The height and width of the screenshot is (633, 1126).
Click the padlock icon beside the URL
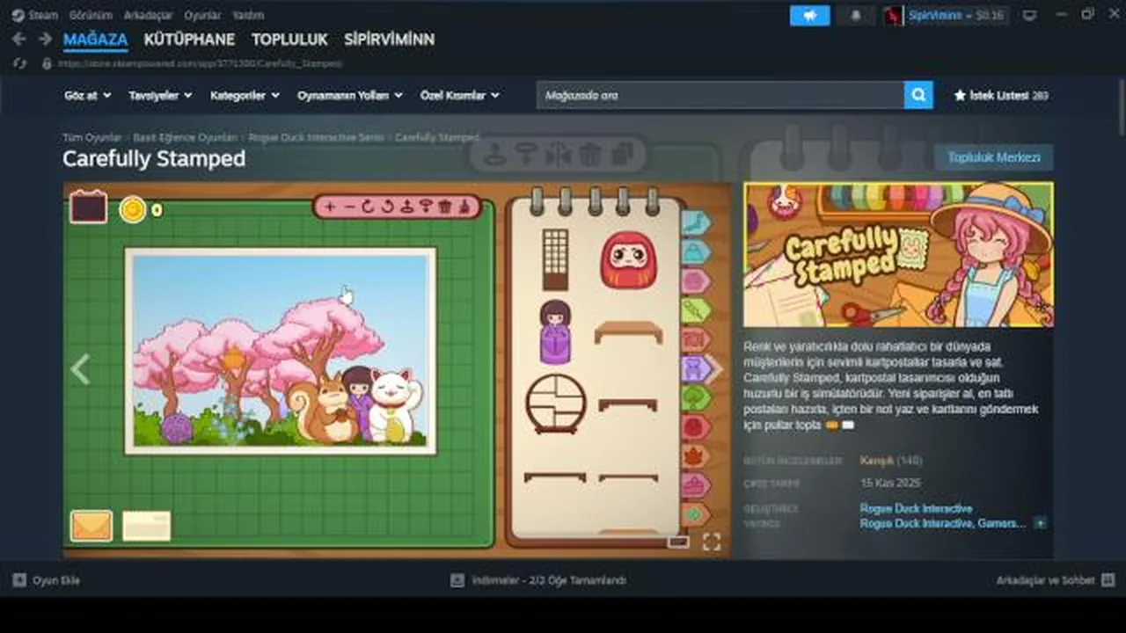coord(47,63)
